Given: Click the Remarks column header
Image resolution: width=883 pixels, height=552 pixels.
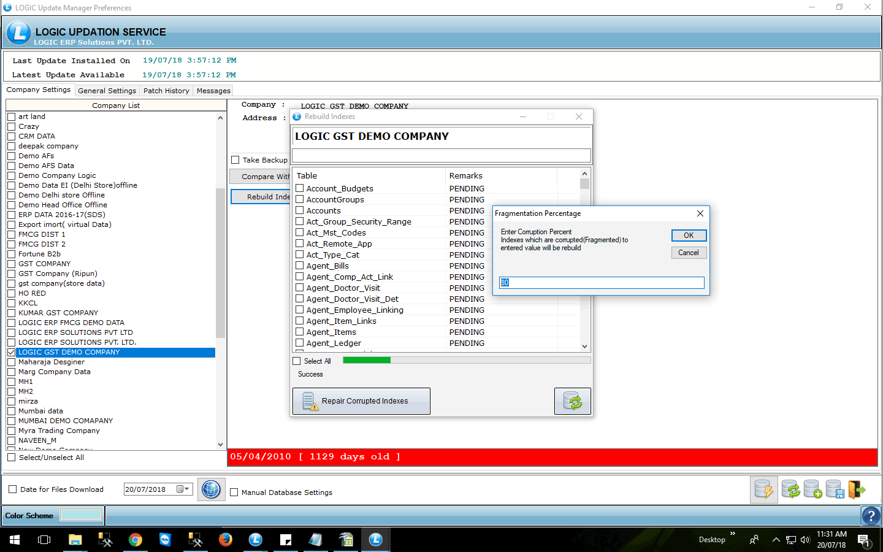Looking at the screenshot, I should point(501,175).
